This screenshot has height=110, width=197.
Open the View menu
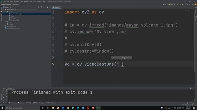click(x=11, y=2)
